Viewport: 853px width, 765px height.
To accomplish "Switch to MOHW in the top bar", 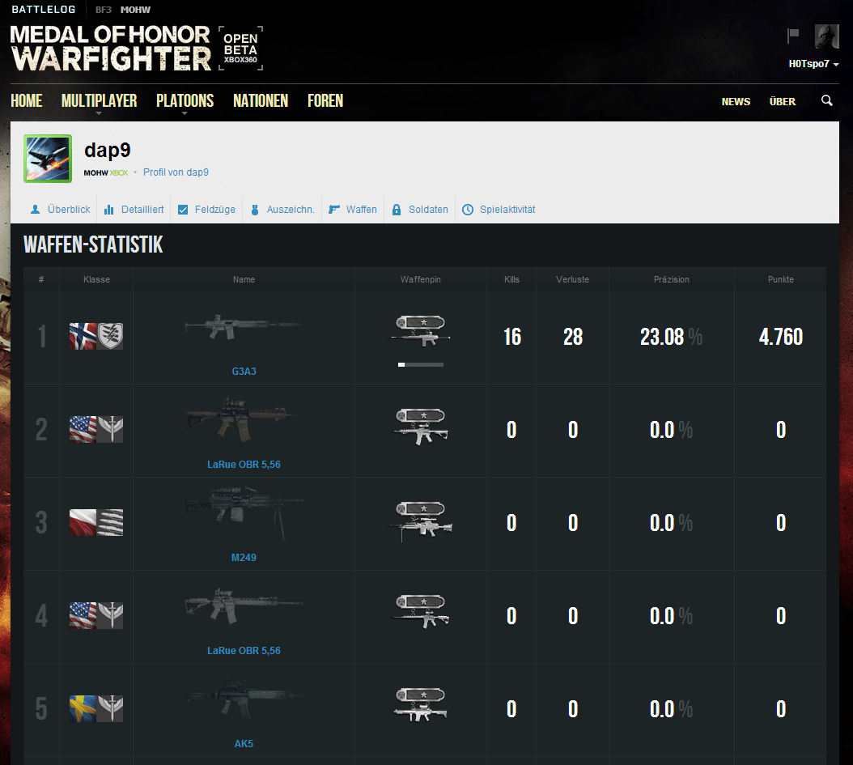I will (x=135, y=10).
